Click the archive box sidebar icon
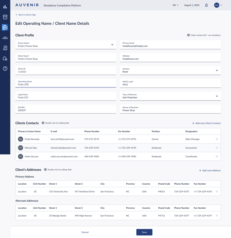Image resolution: width=231 pixels, height=238 pixels. [5, 17]
